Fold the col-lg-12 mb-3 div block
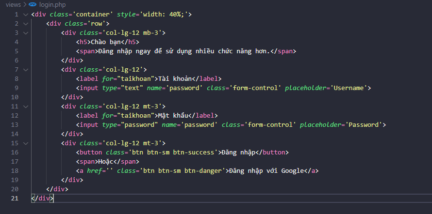Viewport: 432px width, 214px height. click(x=25, y=32)
